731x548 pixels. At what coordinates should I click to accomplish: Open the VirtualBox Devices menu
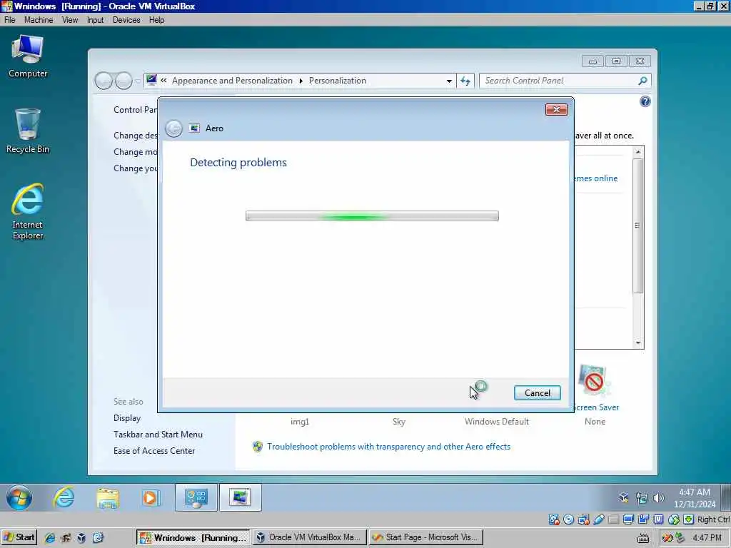pyautogui.click(x=126, y=19)
